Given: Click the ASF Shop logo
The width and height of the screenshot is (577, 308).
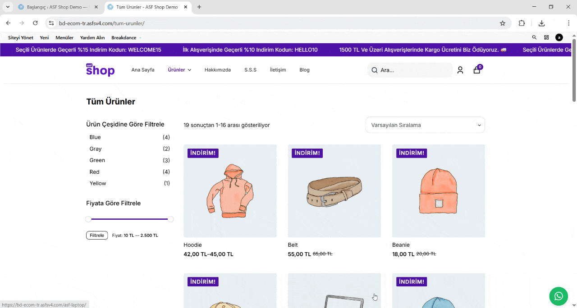Looking at the screenshot, I should point(100,70).
